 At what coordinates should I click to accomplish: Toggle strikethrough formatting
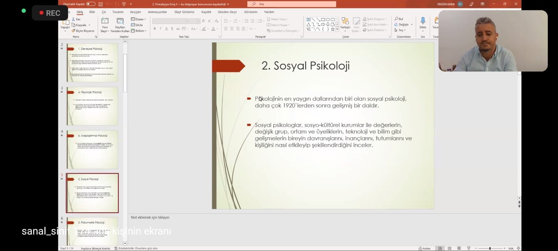(x=178, y=29)
